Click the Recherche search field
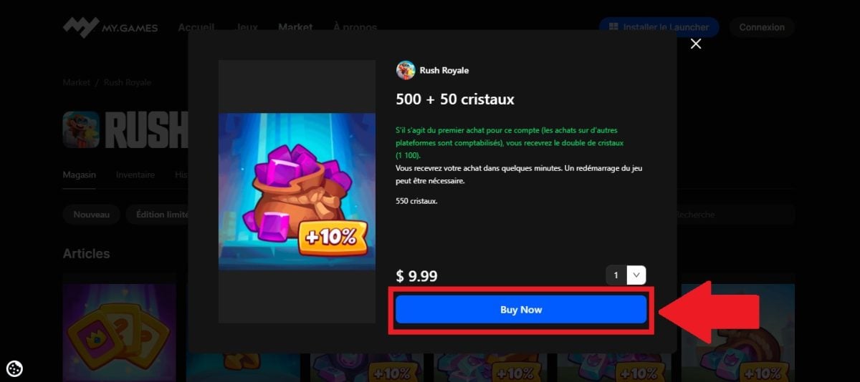Image resolution: width=860 pixels, height=382 pixels. [x=735, y=215]
